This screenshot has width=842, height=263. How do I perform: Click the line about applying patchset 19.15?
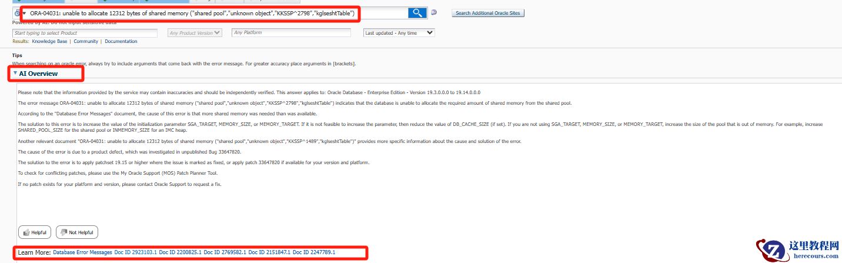click(x=193, y=162)
